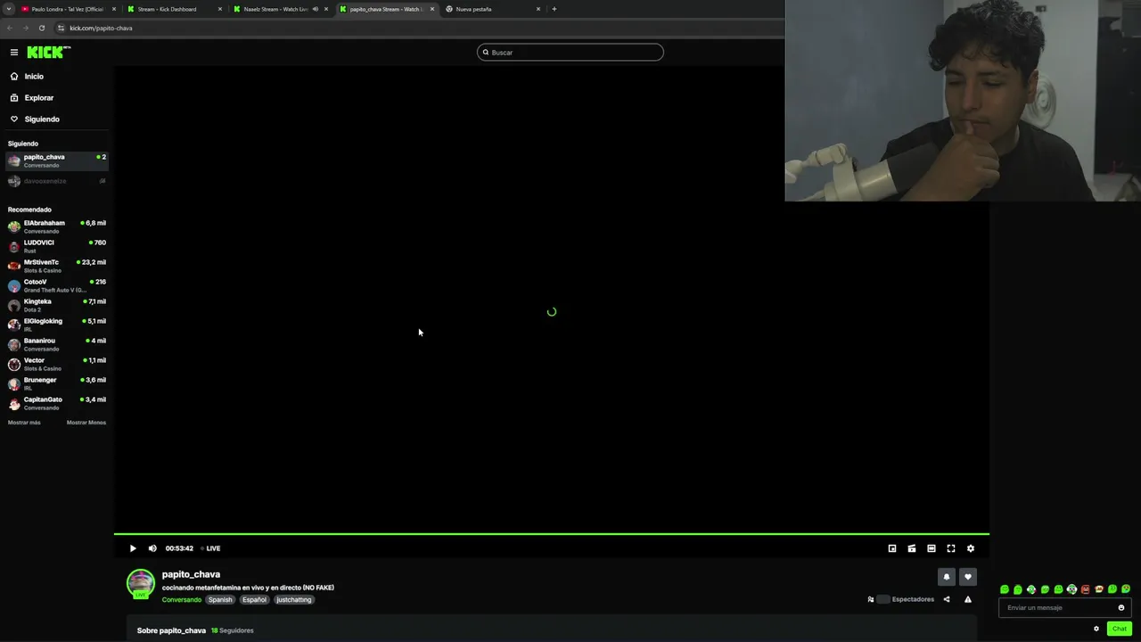Open ElAbrahaham recommended channel
1141x642 pixels.
click(56, 226)
